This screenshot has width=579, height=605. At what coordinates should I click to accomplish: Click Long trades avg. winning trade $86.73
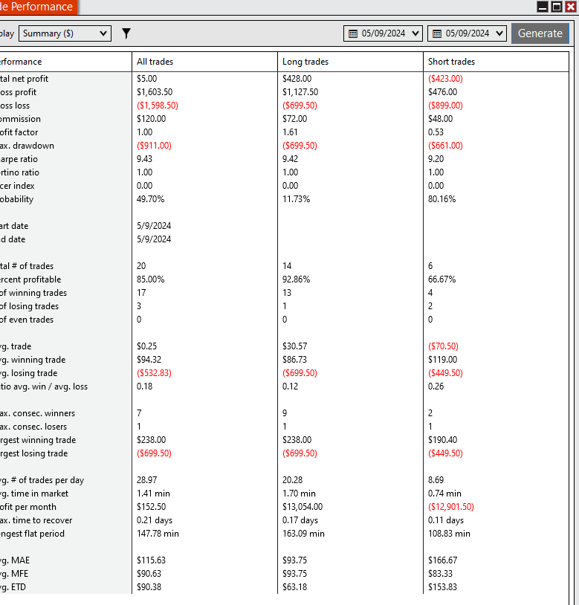(295, 360)
